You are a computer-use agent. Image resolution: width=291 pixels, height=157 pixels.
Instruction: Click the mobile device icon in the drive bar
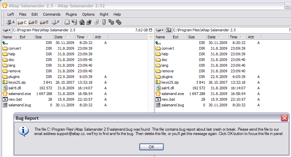104,22
